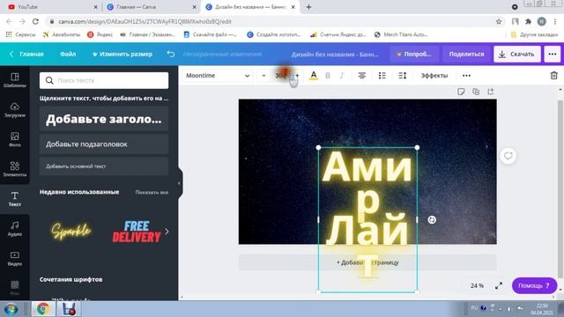The height and width of the screenshot is (317, 564).
Task: Open the Effects panel
Action: (x=434, y=76)
